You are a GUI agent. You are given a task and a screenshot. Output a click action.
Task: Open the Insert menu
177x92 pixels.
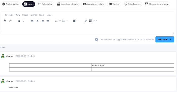tap(25, 15)
